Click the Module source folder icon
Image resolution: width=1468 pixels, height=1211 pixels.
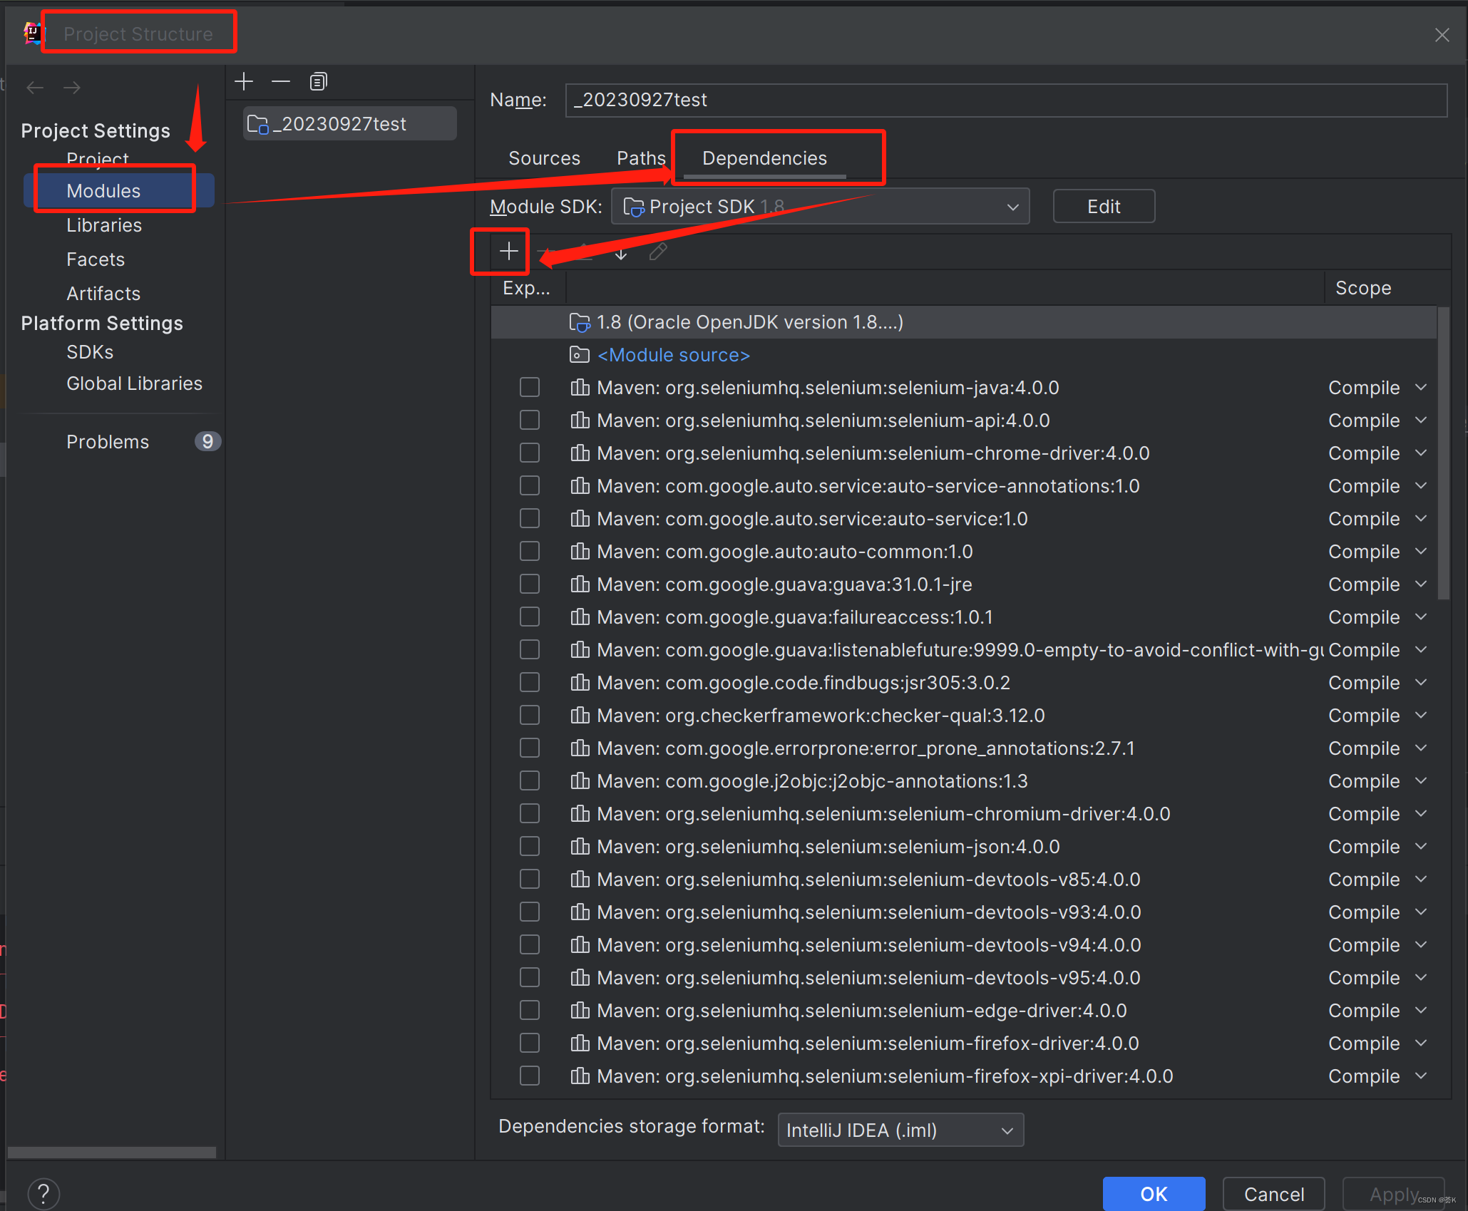(580, 354)
